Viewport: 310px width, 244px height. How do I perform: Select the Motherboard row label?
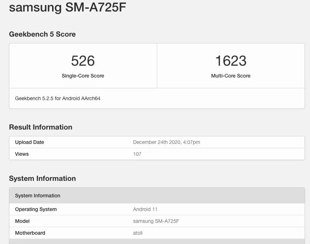coord(30,233)
